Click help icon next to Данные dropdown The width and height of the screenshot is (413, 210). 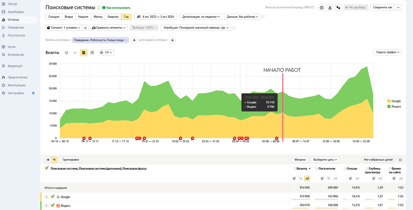[263, 17]
